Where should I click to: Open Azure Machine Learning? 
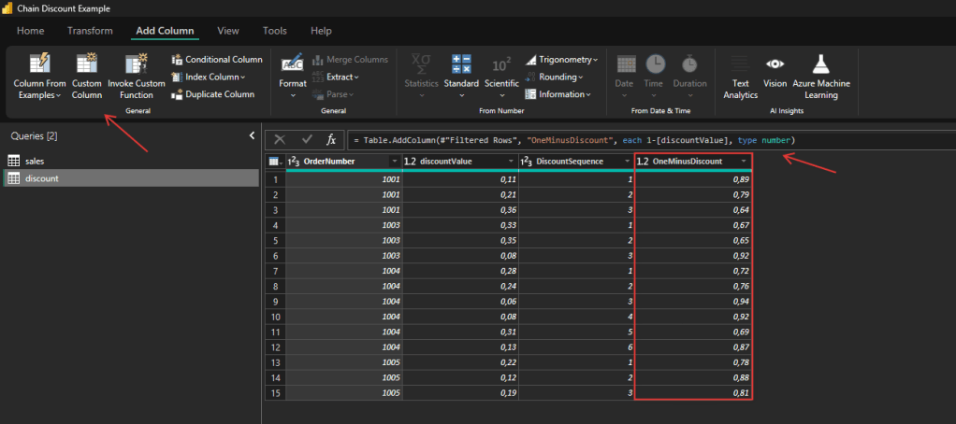coord(821,77)
